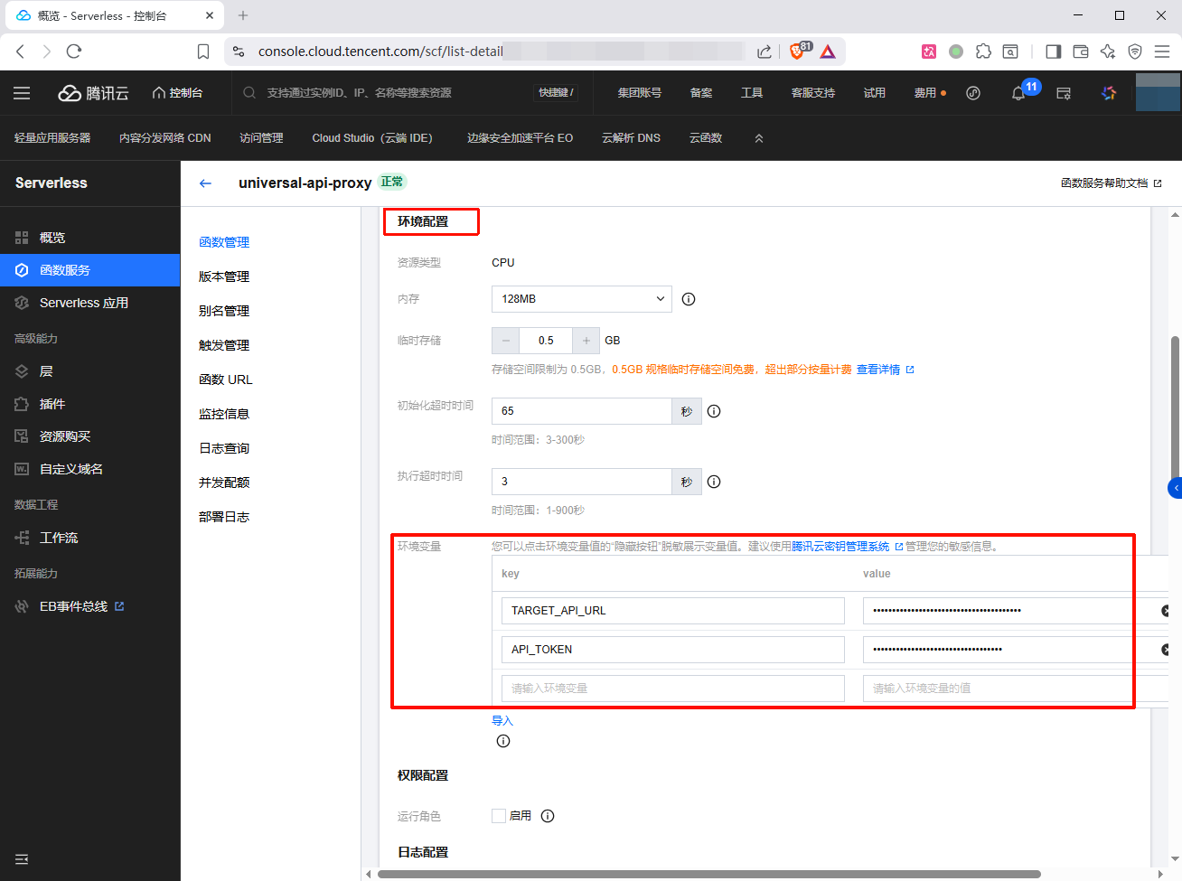This screenshot has width=1182, height=881.
Task: Switch to 监控信息 tab
Action: tap(224, 414)
